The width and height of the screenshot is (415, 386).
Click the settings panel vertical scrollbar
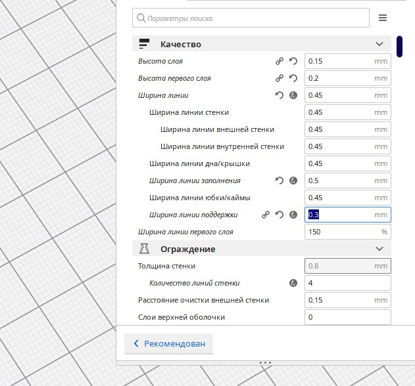coord(399,47)
